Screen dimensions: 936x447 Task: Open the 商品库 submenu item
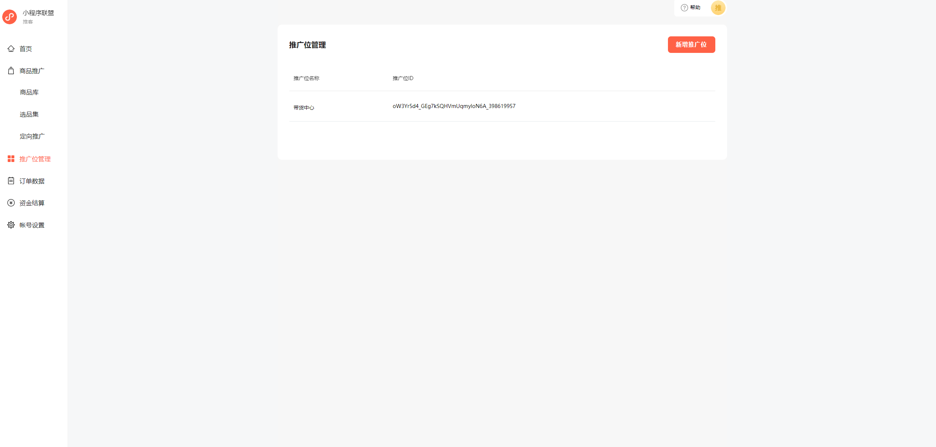point(29,92)
